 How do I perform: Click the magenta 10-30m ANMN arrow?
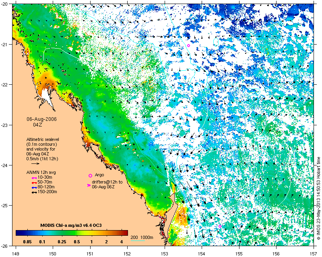point(34,178)
